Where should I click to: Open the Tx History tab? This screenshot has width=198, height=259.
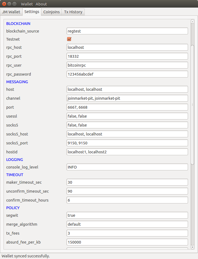tap(73, 12)
